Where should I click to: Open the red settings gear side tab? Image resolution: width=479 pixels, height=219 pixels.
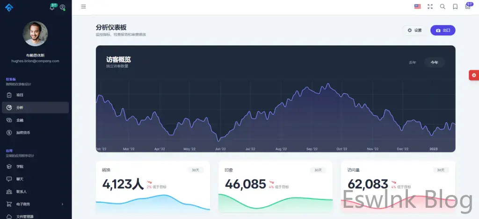click(x=474, y=75)
